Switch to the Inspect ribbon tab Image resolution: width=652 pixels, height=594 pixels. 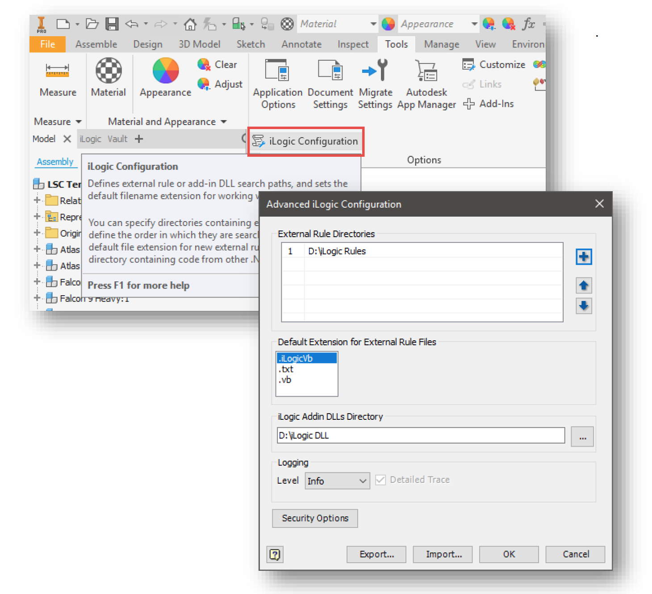[353, 44]
